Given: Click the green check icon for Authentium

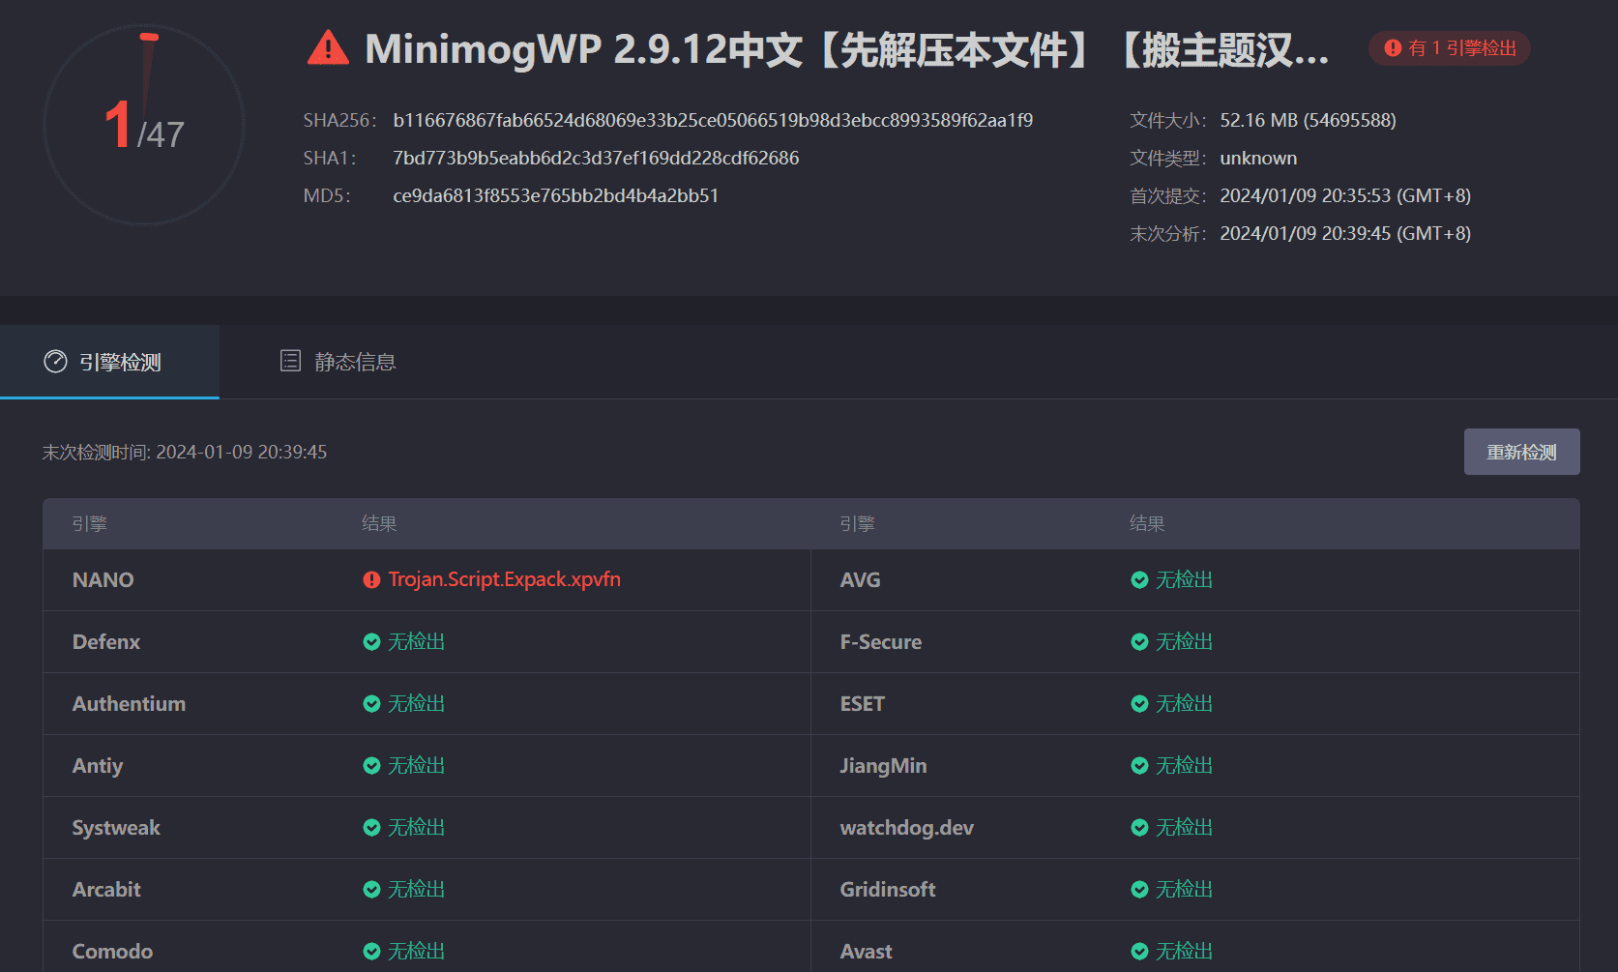Looking at the screenshot, I should click(x=371, y=703).
